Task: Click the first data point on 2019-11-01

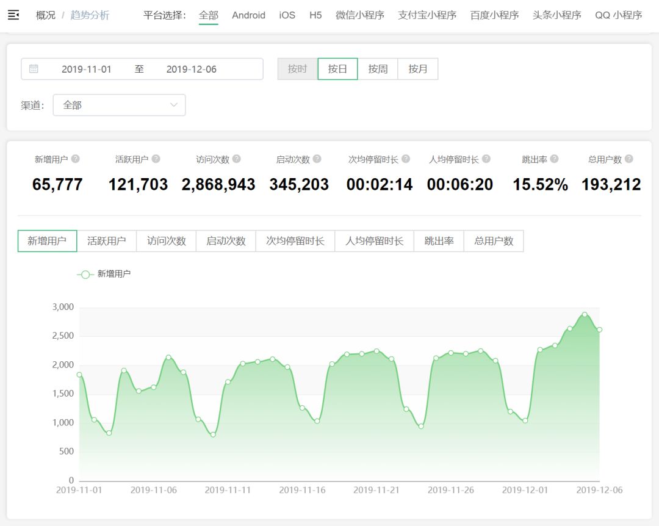Action: pyautogui.click(x=79, y=375)
